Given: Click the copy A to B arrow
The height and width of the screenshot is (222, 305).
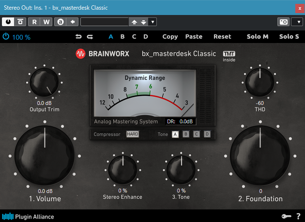Looking at the screenshot, I should (x=72, y=22).
